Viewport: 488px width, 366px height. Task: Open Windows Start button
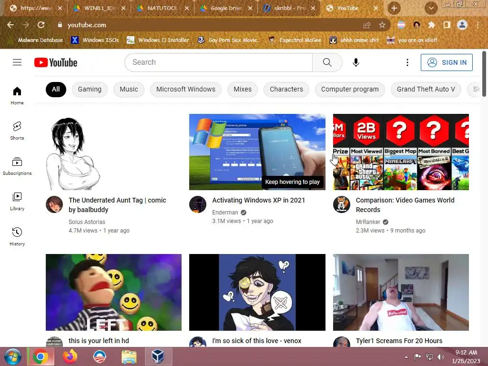coord(13,356)
